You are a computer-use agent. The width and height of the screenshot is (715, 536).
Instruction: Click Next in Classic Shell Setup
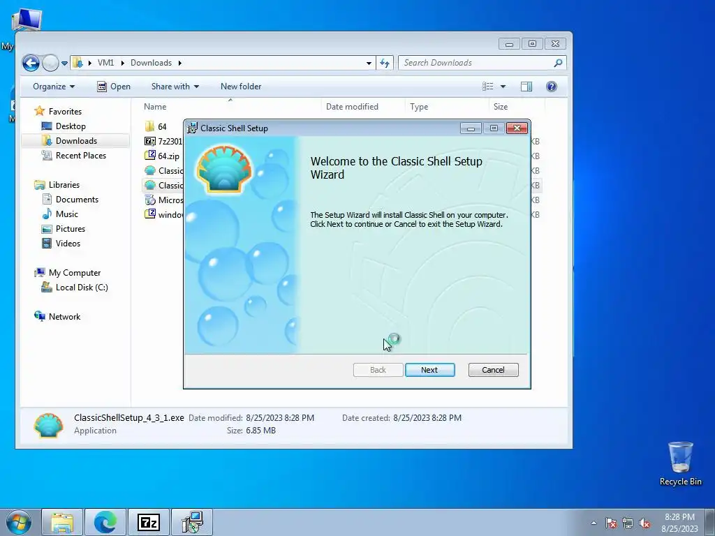pos(429,370)
